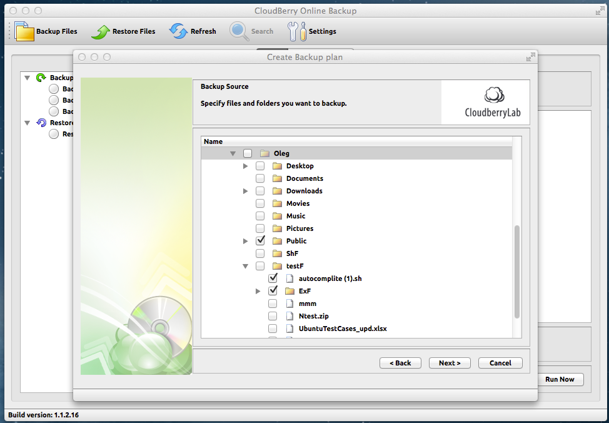Check the Music folder checkbox

260,215
